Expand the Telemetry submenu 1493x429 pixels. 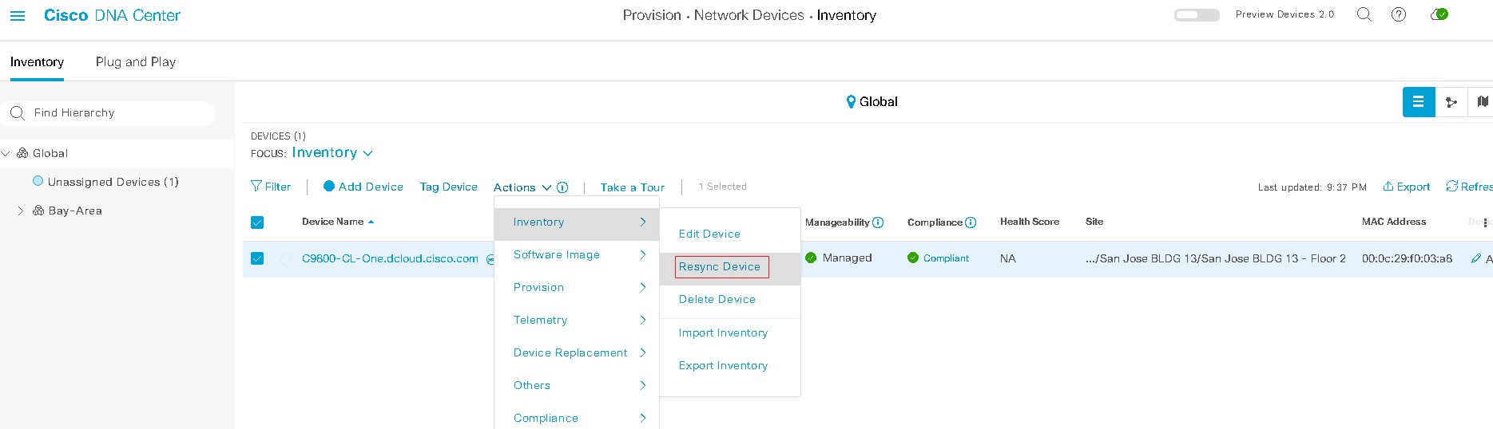[577, 320]
